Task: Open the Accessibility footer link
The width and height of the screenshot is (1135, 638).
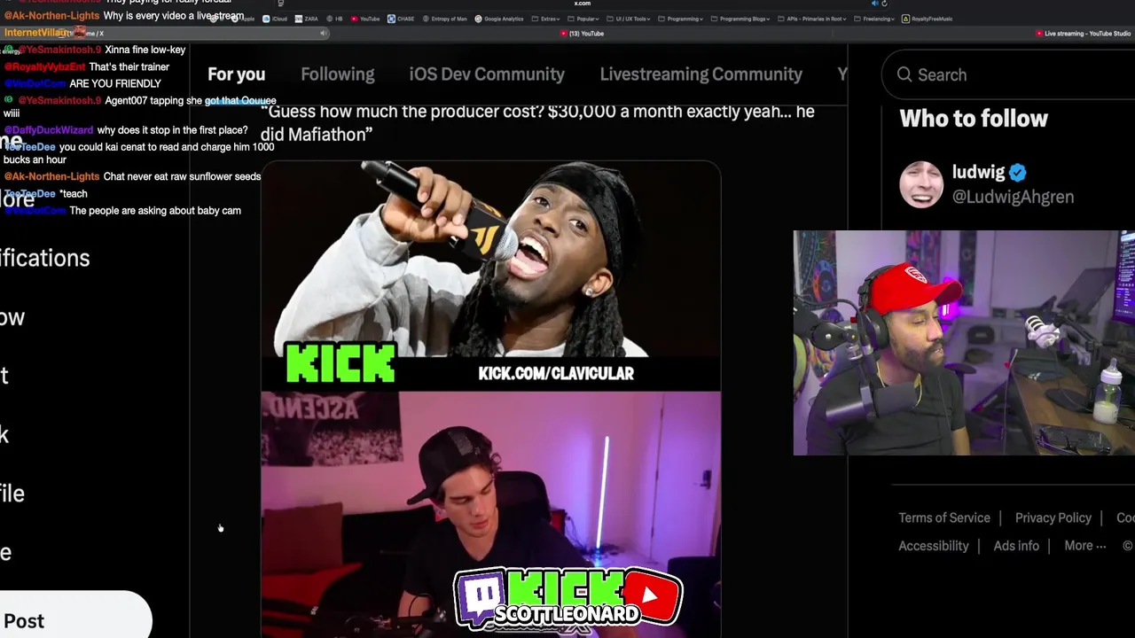Action: click(x=934, y=546)
